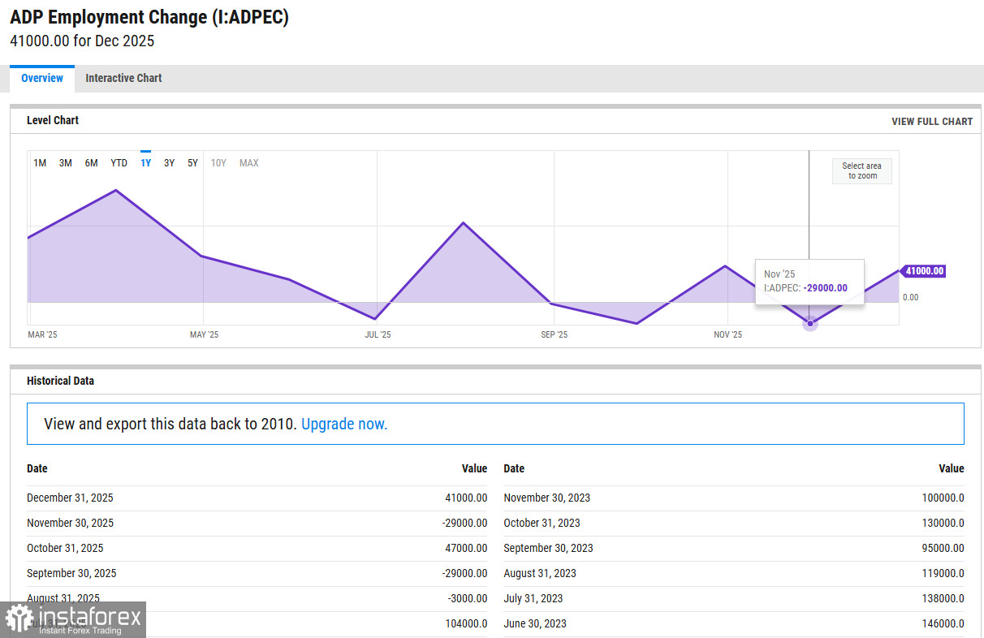Click the Nov '25 data point marker
The image size is (984, 638).
[809, 323]
